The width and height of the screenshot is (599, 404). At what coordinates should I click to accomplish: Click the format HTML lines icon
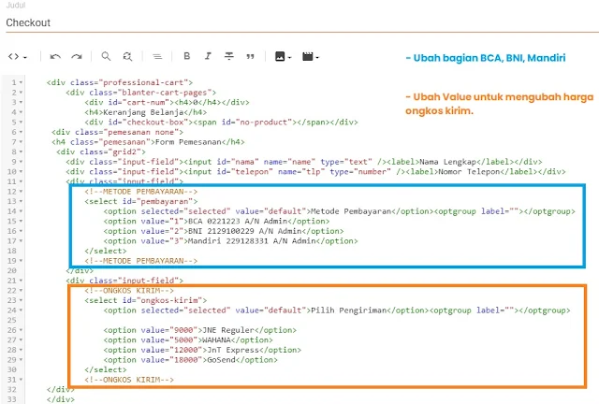(x=157, y=56)
